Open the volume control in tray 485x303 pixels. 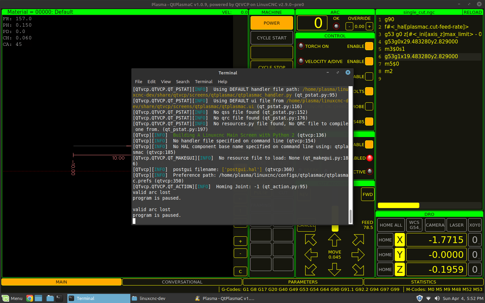[437, 298]
